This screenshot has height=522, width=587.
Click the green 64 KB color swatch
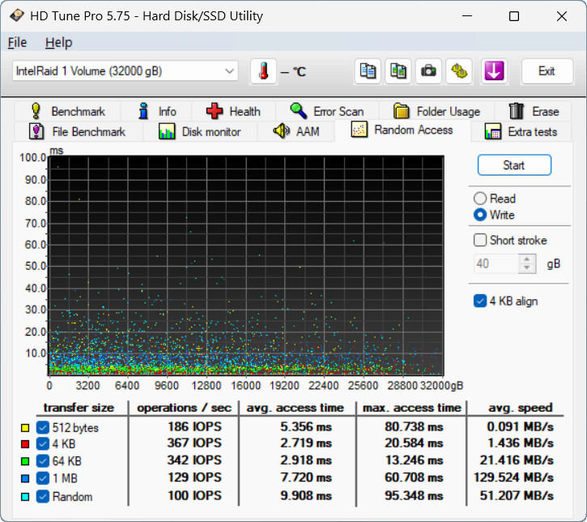[x=25, y=461]
